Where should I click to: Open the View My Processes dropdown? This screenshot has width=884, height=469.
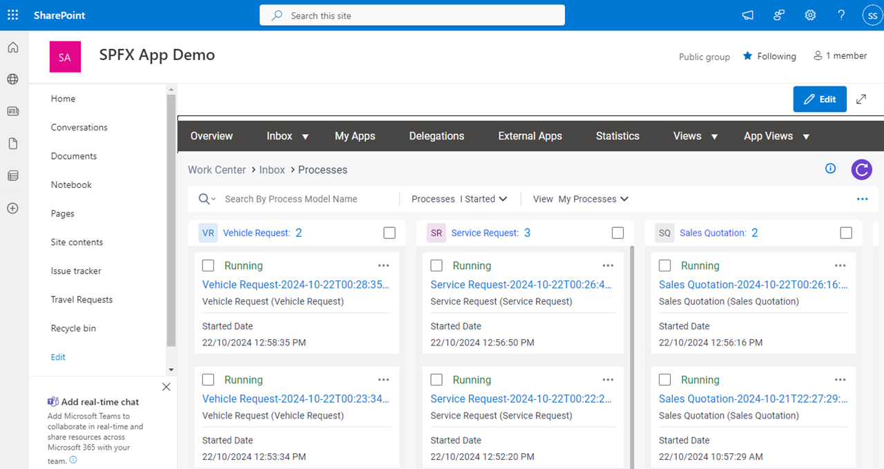581,199
